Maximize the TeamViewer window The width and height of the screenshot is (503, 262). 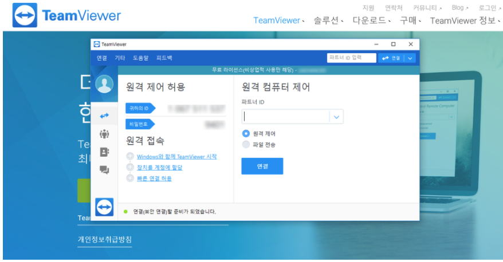click(393, 44)
